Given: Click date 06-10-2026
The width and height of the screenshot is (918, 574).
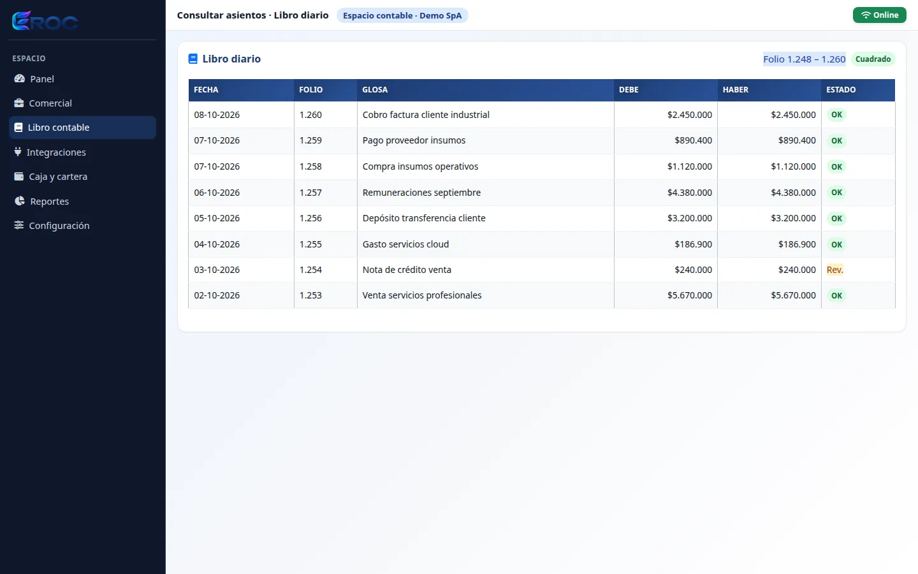Looking at the screenshot, I should tap(217, 193).
